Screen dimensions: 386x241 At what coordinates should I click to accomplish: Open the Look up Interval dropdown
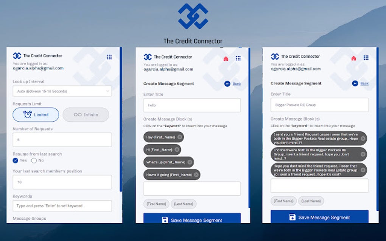coord(62,91)
